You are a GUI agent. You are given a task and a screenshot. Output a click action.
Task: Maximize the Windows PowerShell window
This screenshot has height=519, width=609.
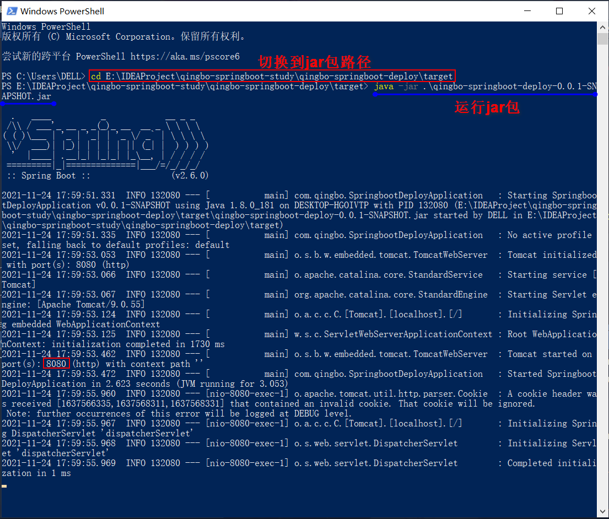pos(559,11)
